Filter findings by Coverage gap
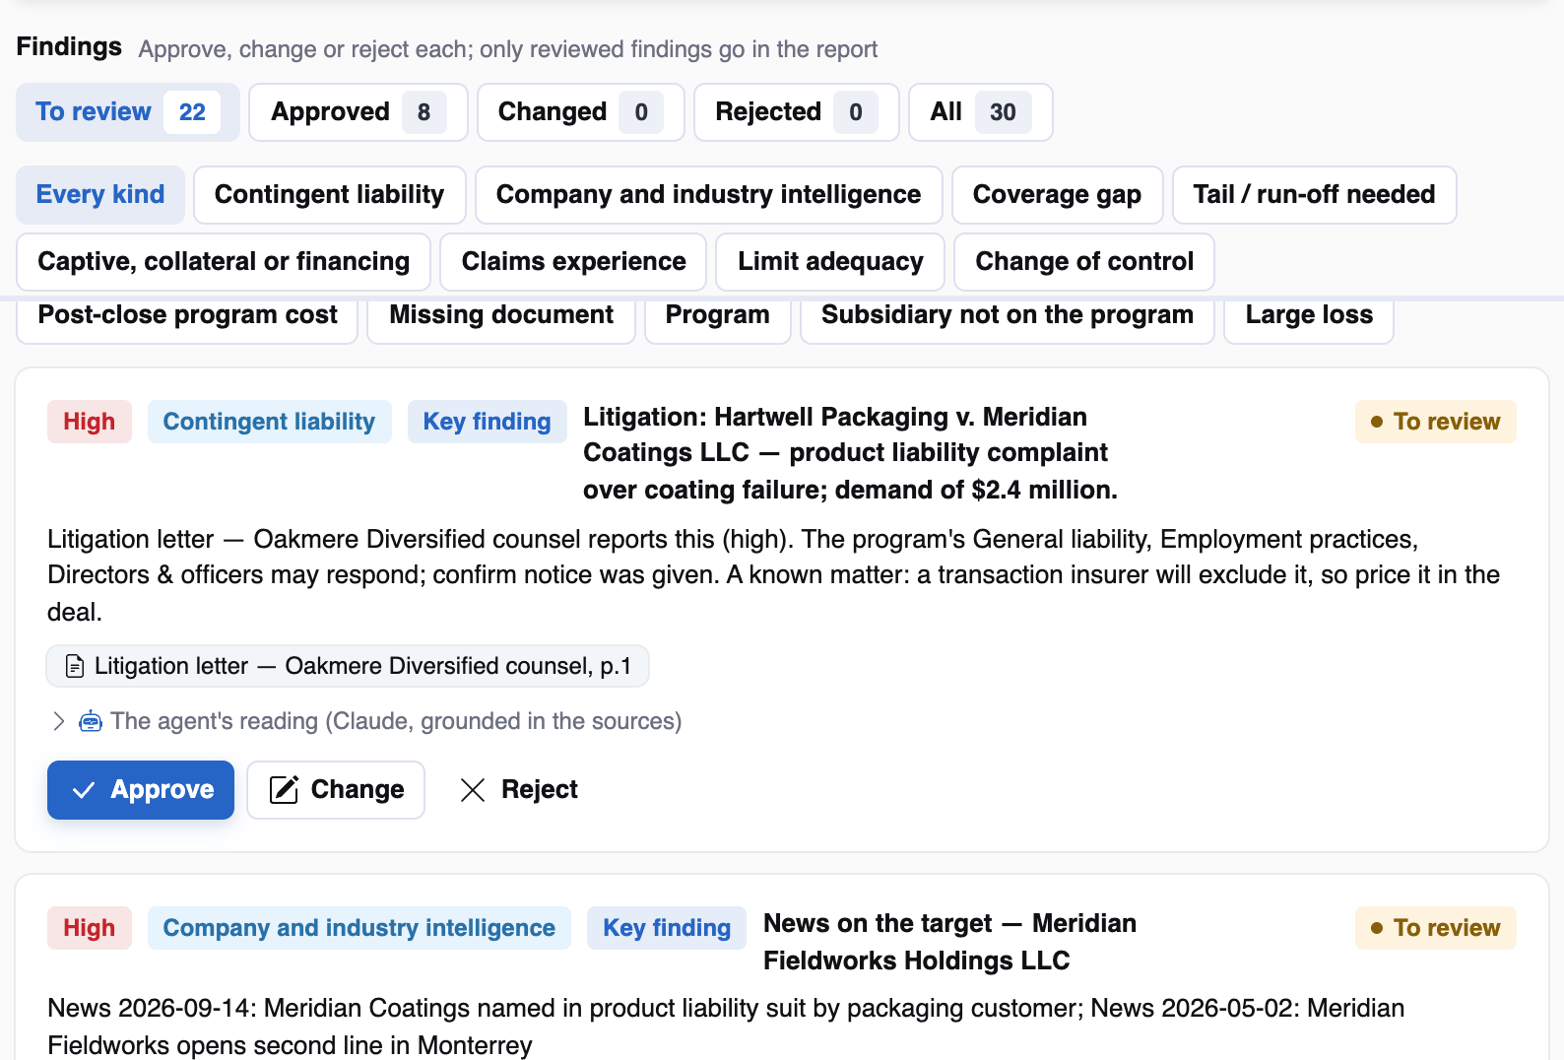This screenshot has width=1564, height=1060. 1057,195
